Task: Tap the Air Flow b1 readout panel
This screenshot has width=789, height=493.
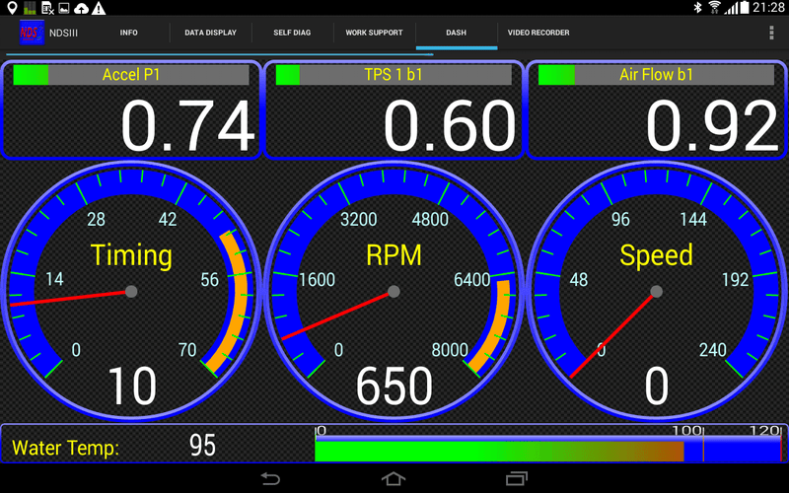Action: click(x=657, y=109)
